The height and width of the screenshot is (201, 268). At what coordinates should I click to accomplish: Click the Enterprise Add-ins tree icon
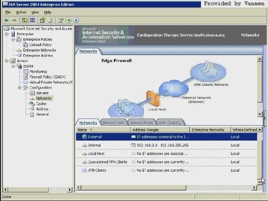[x=20, y=55]
